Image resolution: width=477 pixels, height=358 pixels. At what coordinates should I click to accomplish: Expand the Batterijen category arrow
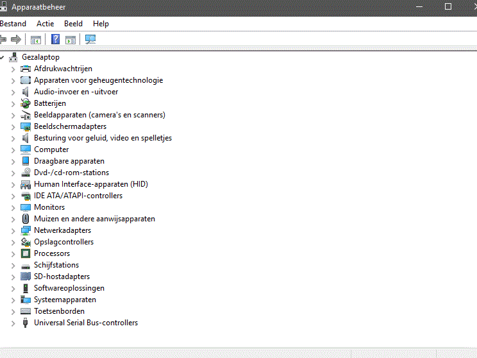(x=13, y=104)
